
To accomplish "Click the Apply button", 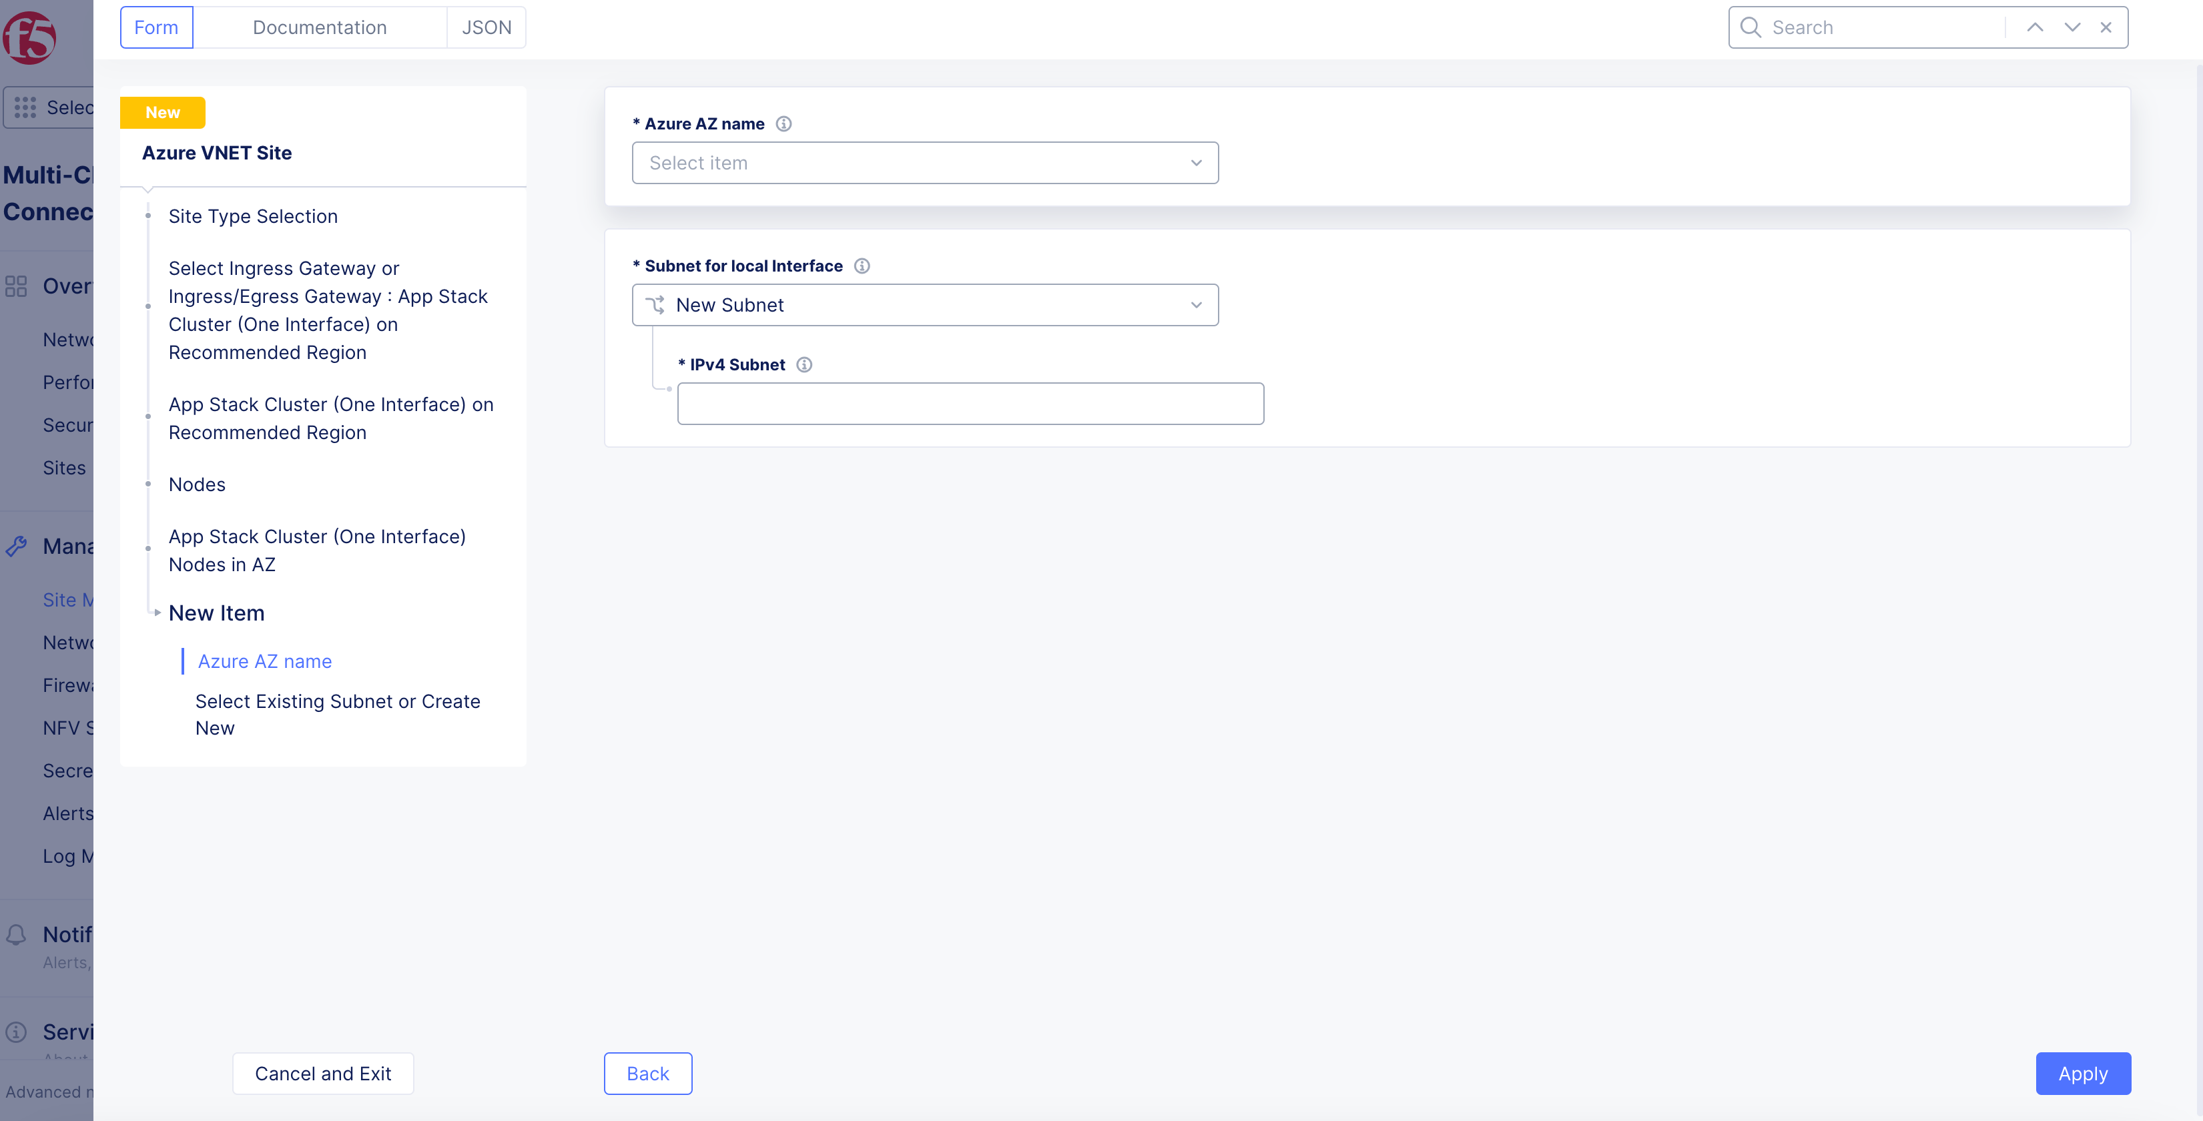I will [2084, 1073].
